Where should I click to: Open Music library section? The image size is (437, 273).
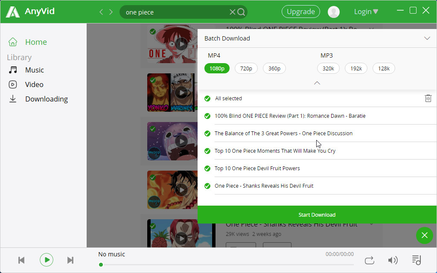[35, 70]
